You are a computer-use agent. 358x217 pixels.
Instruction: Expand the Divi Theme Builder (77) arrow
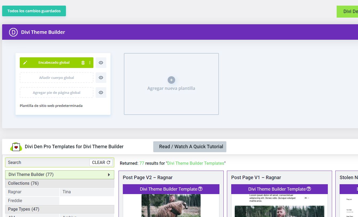click(x=109, y=175)
